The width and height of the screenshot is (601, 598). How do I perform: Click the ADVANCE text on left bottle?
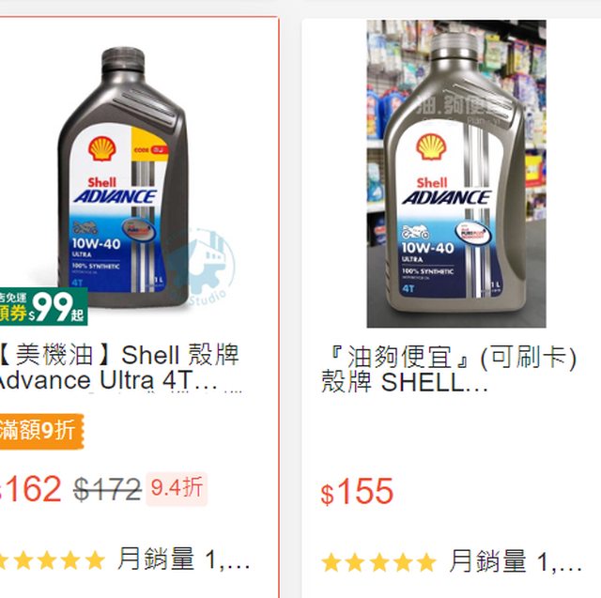point(115,196)
